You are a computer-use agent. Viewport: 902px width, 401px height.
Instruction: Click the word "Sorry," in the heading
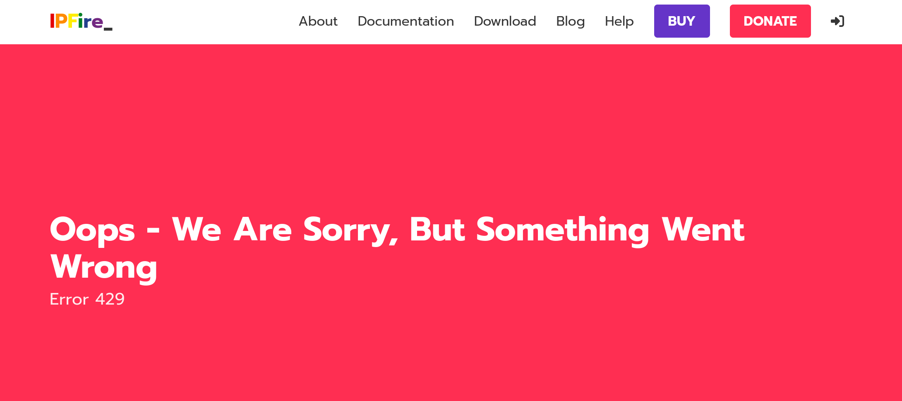click(351, 231)
